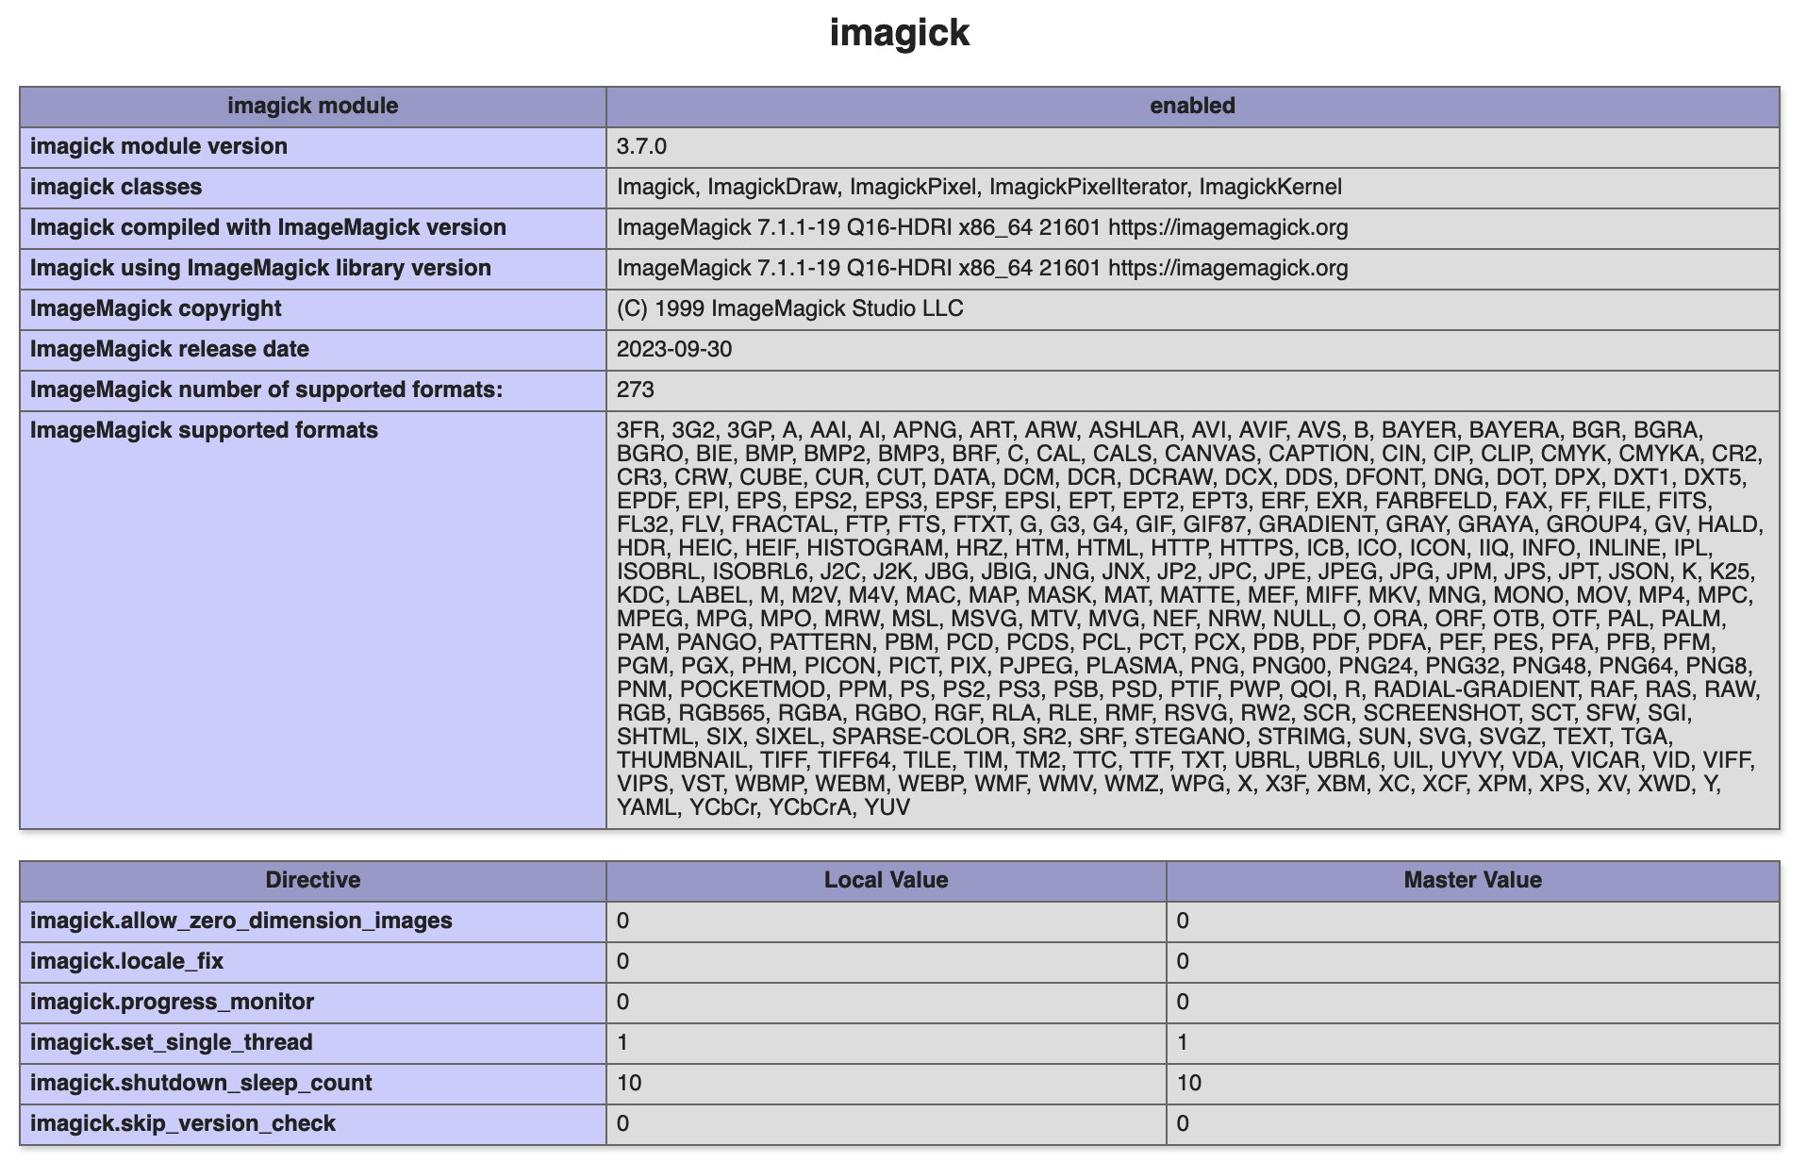Click the module version value 3.7.0
Image resolution: width=1807 pixels, height=1162 pixels.
(641, 146)
